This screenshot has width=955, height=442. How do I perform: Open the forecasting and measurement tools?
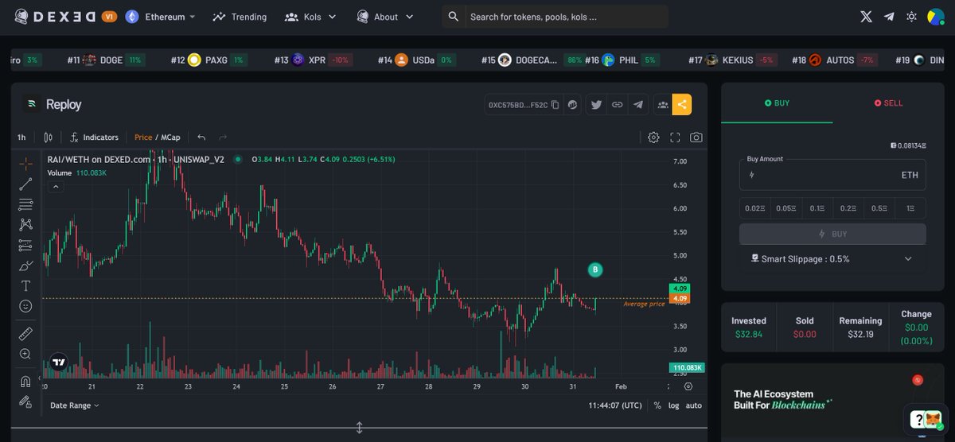pyautogui.click(x=26, y=245)
